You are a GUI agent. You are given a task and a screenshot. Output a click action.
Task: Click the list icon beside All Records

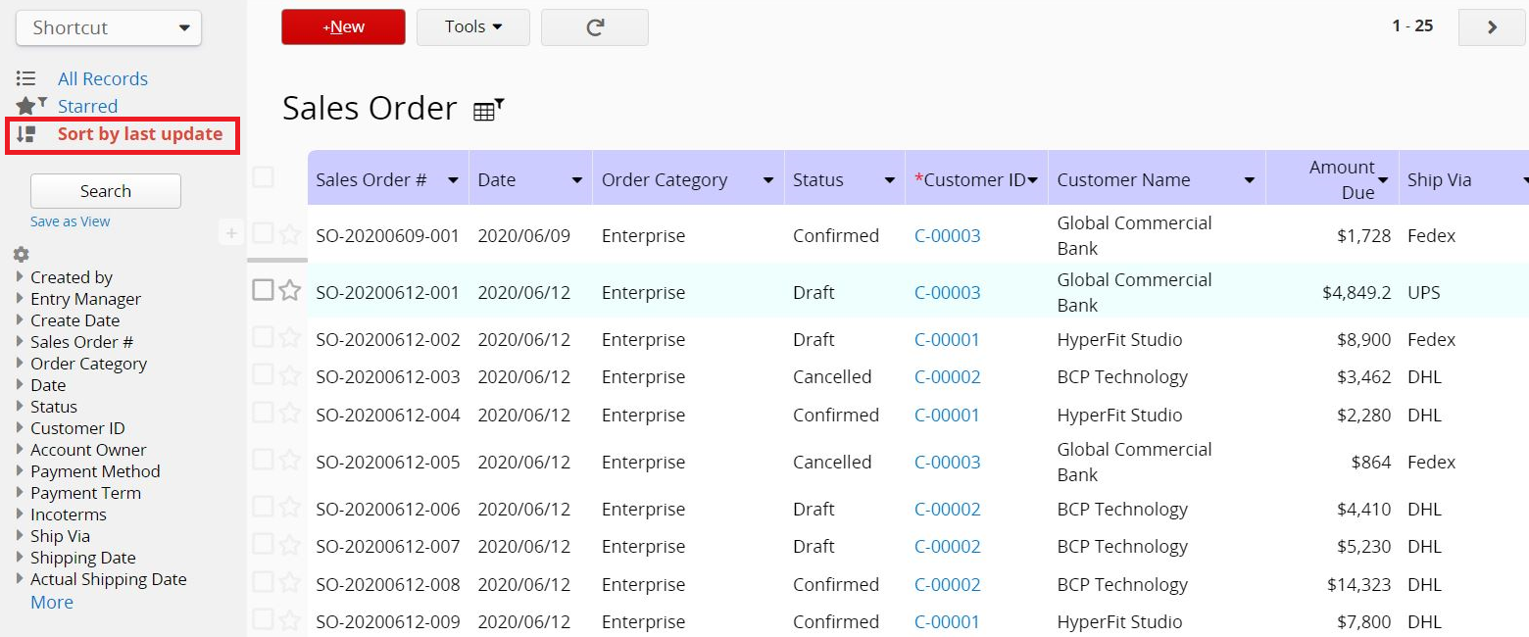pos(26,78)
